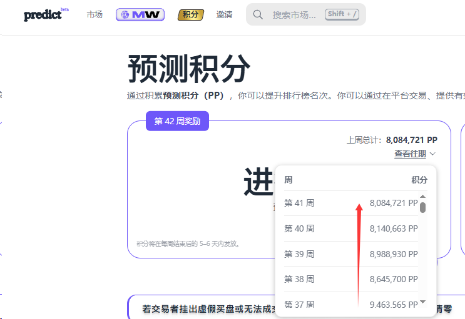Click the 8,988,930 PP value

[x=394, y=254]
